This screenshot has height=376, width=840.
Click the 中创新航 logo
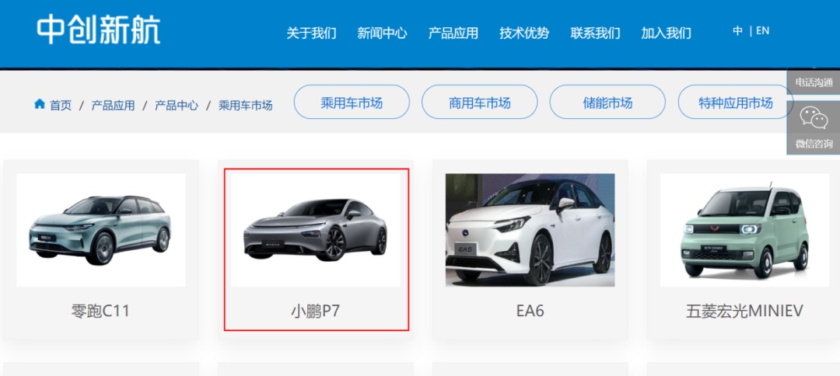(x=99, y=30)
